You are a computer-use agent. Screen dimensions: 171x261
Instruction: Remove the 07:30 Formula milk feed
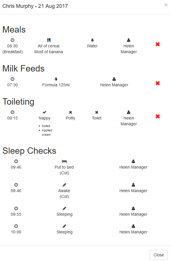coord(158,83)
